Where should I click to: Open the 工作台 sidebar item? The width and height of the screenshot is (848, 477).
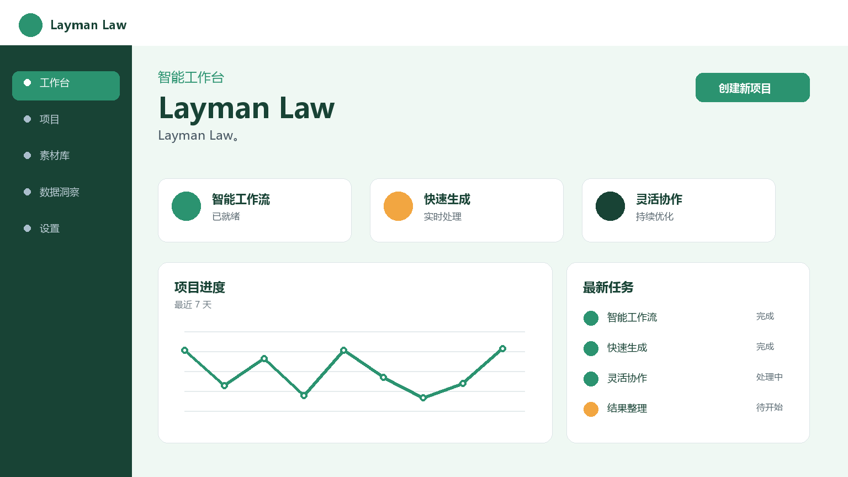point(66,86)
